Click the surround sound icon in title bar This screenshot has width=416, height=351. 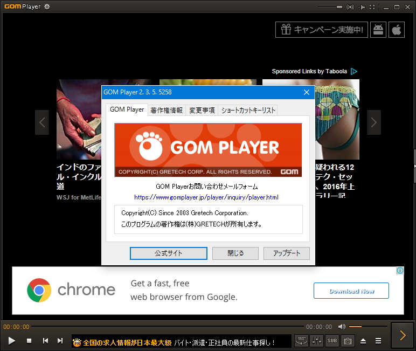[350, 7]
